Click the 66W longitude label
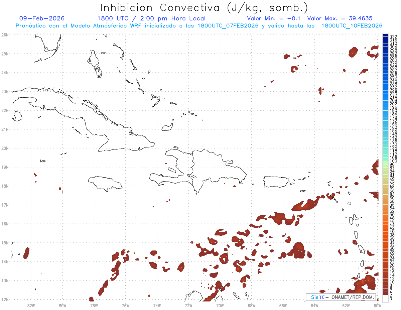The width and height of the screenshot is (401, 310). point(283,306)
